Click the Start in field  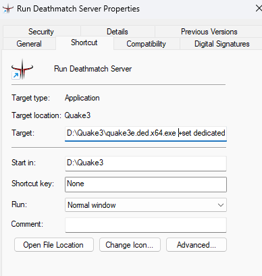[146, 163]
